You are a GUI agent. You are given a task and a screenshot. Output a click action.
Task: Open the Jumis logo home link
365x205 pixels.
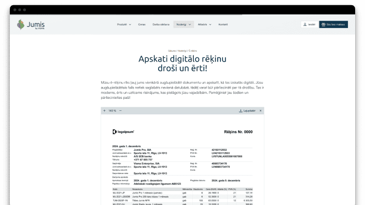pyautogui.click(x=31, y=24)
